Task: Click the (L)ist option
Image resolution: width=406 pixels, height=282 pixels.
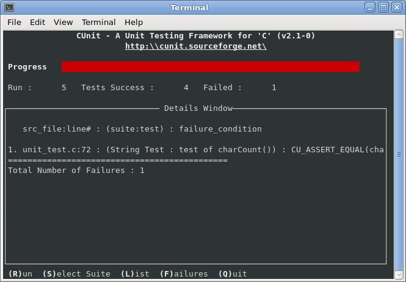Action: click(135, 273)
